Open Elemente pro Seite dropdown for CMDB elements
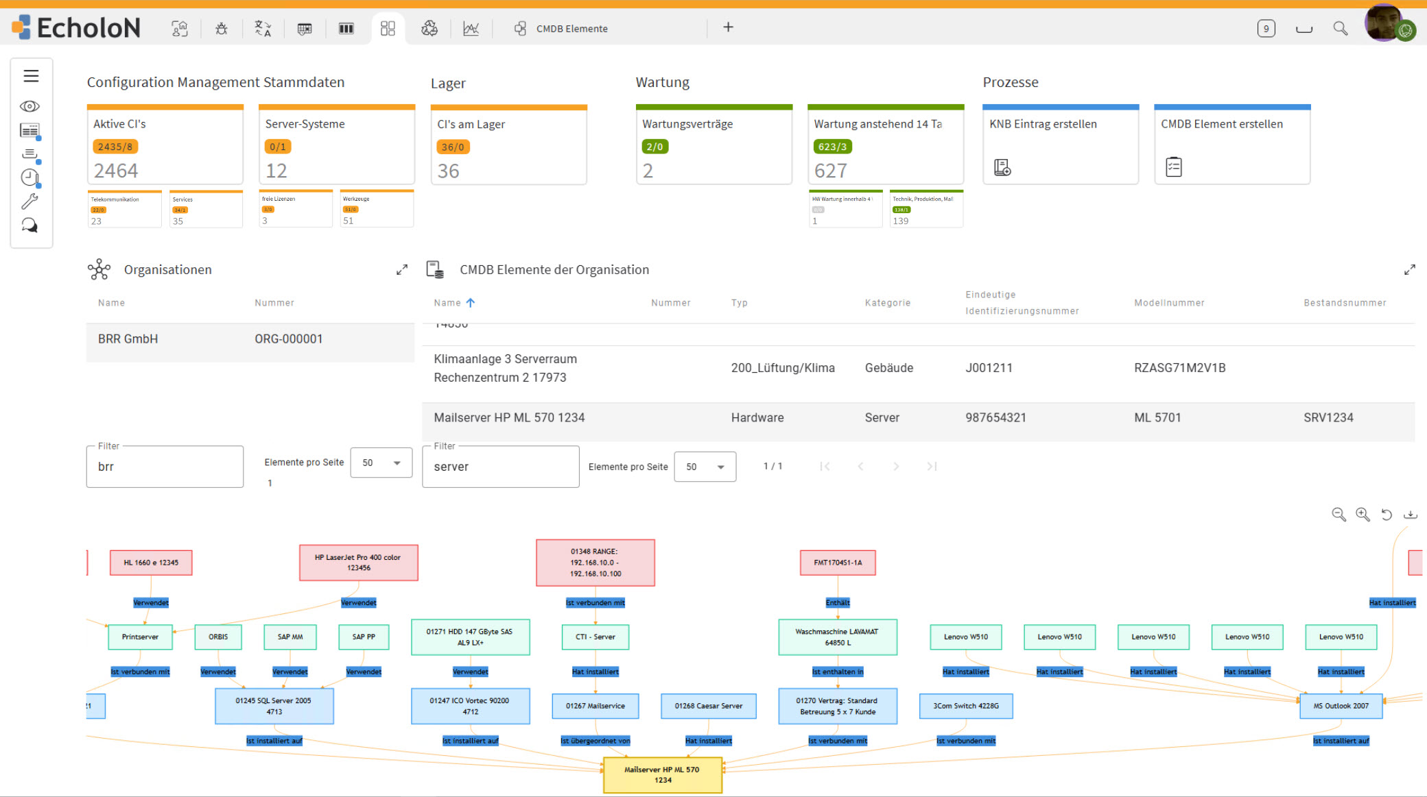The width and height of the screenshot is (1427, 797). click(705, 467)
